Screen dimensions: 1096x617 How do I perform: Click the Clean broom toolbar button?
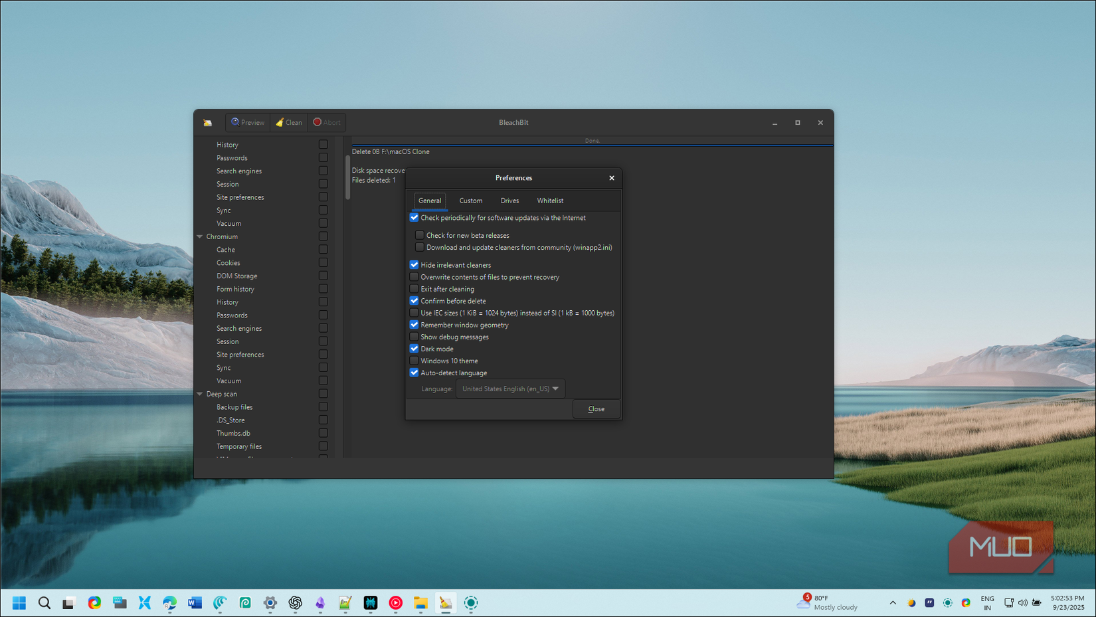click(x=289, y=122)
